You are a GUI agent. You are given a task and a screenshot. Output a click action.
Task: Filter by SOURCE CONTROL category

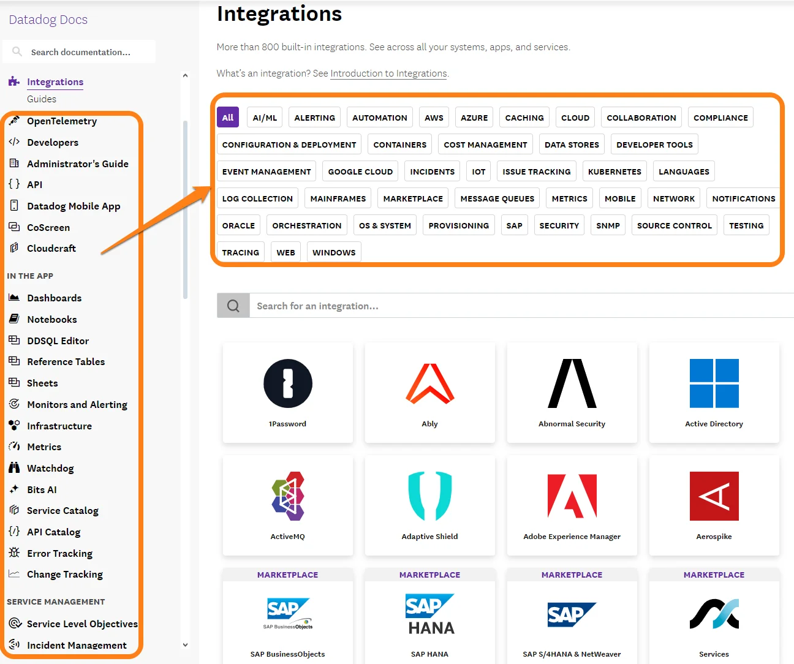675,225
